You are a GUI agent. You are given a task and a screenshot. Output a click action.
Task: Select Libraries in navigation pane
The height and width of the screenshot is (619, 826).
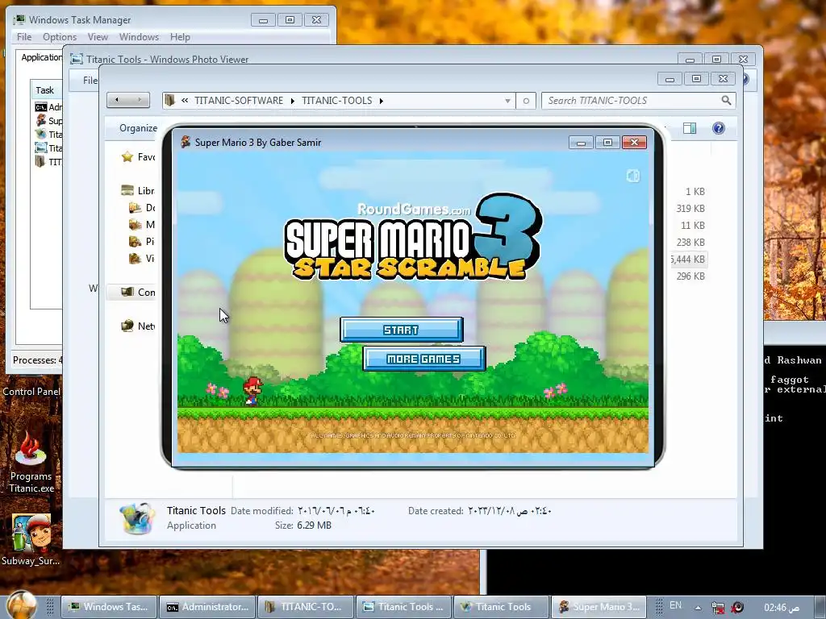[137, 190]
